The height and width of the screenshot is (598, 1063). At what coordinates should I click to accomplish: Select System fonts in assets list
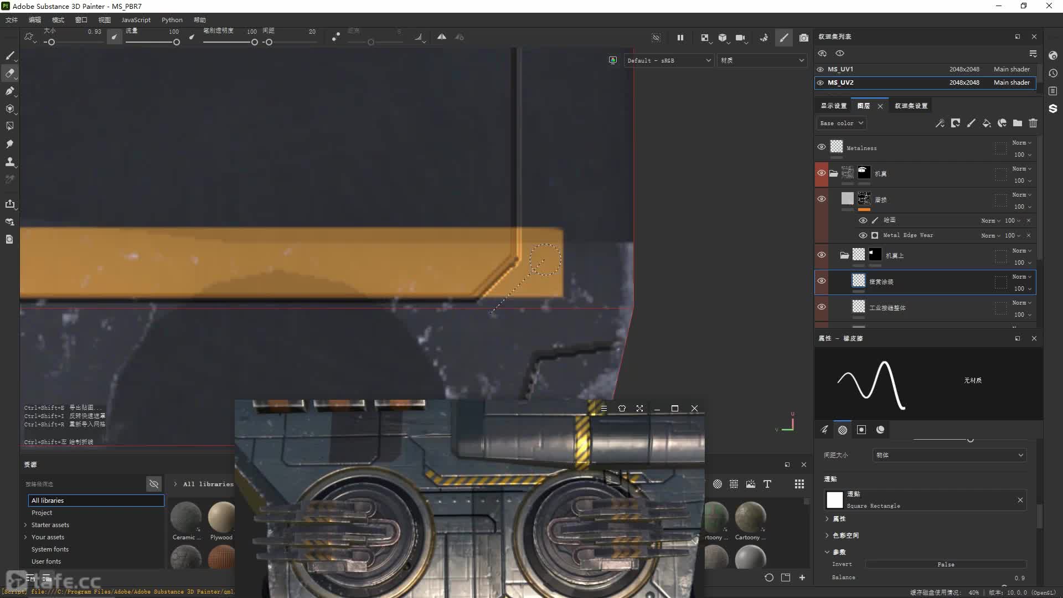[x=50, y=549]
